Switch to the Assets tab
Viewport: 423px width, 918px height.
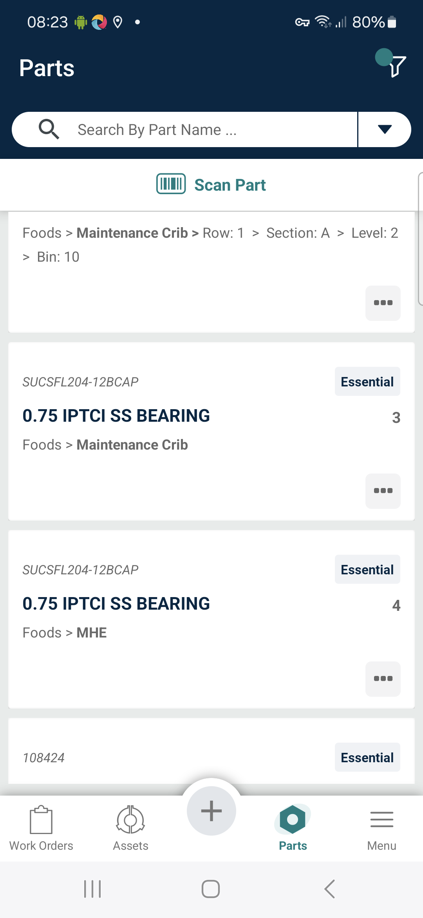(x=131, y=828)
